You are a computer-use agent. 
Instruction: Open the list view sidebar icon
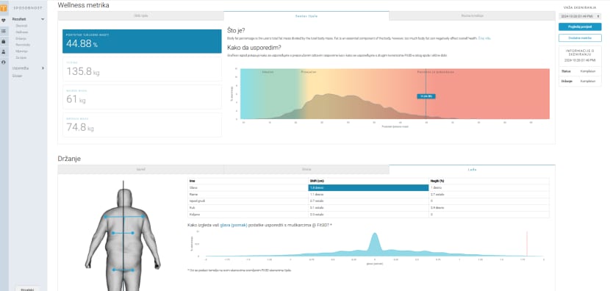click(x=4, y=31)
